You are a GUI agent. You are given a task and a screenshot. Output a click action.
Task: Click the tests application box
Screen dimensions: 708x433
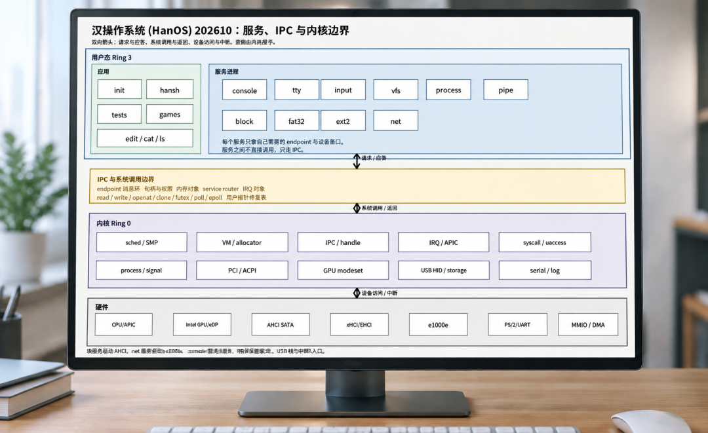point(119,114)
